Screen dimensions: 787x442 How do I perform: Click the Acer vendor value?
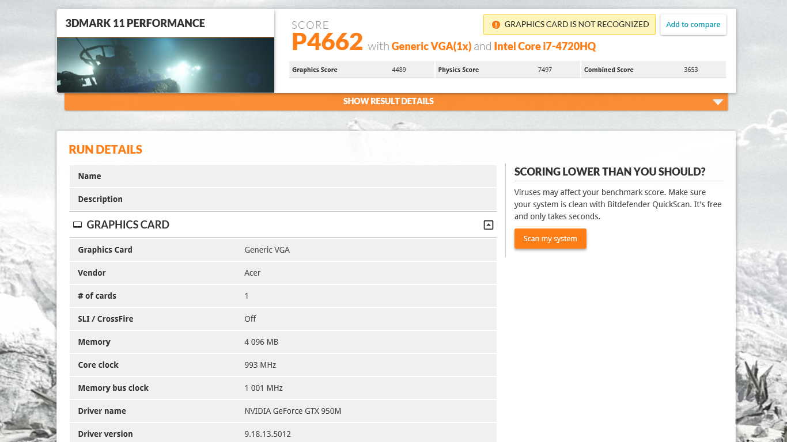[252, 273]
